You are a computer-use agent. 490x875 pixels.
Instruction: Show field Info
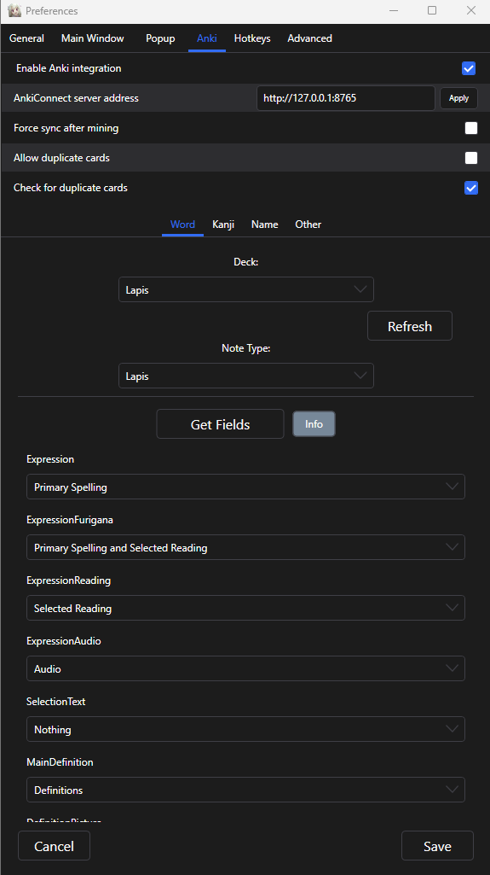click(x=314, y=424)
